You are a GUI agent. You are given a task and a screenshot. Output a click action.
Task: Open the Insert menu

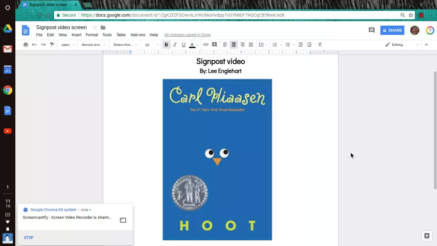point(76,35)
